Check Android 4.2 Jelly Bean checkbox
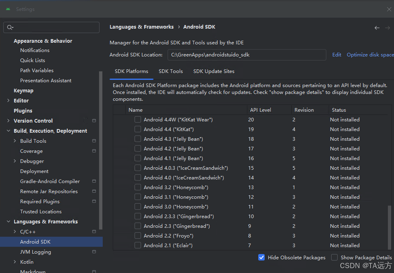 click(138, 148)
